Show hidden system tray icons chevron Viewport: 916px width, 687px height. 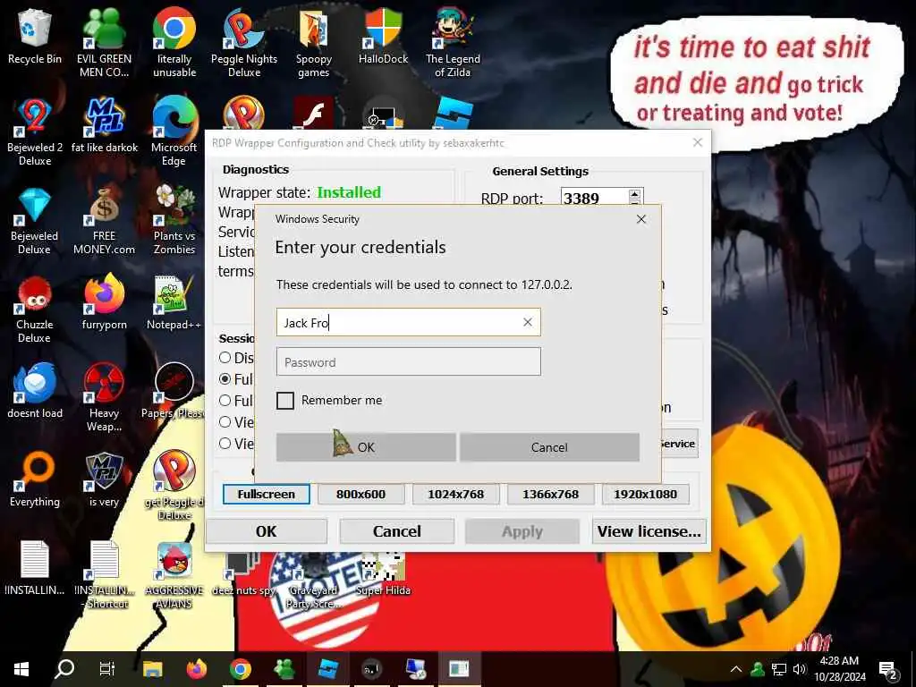pos(736,669)
